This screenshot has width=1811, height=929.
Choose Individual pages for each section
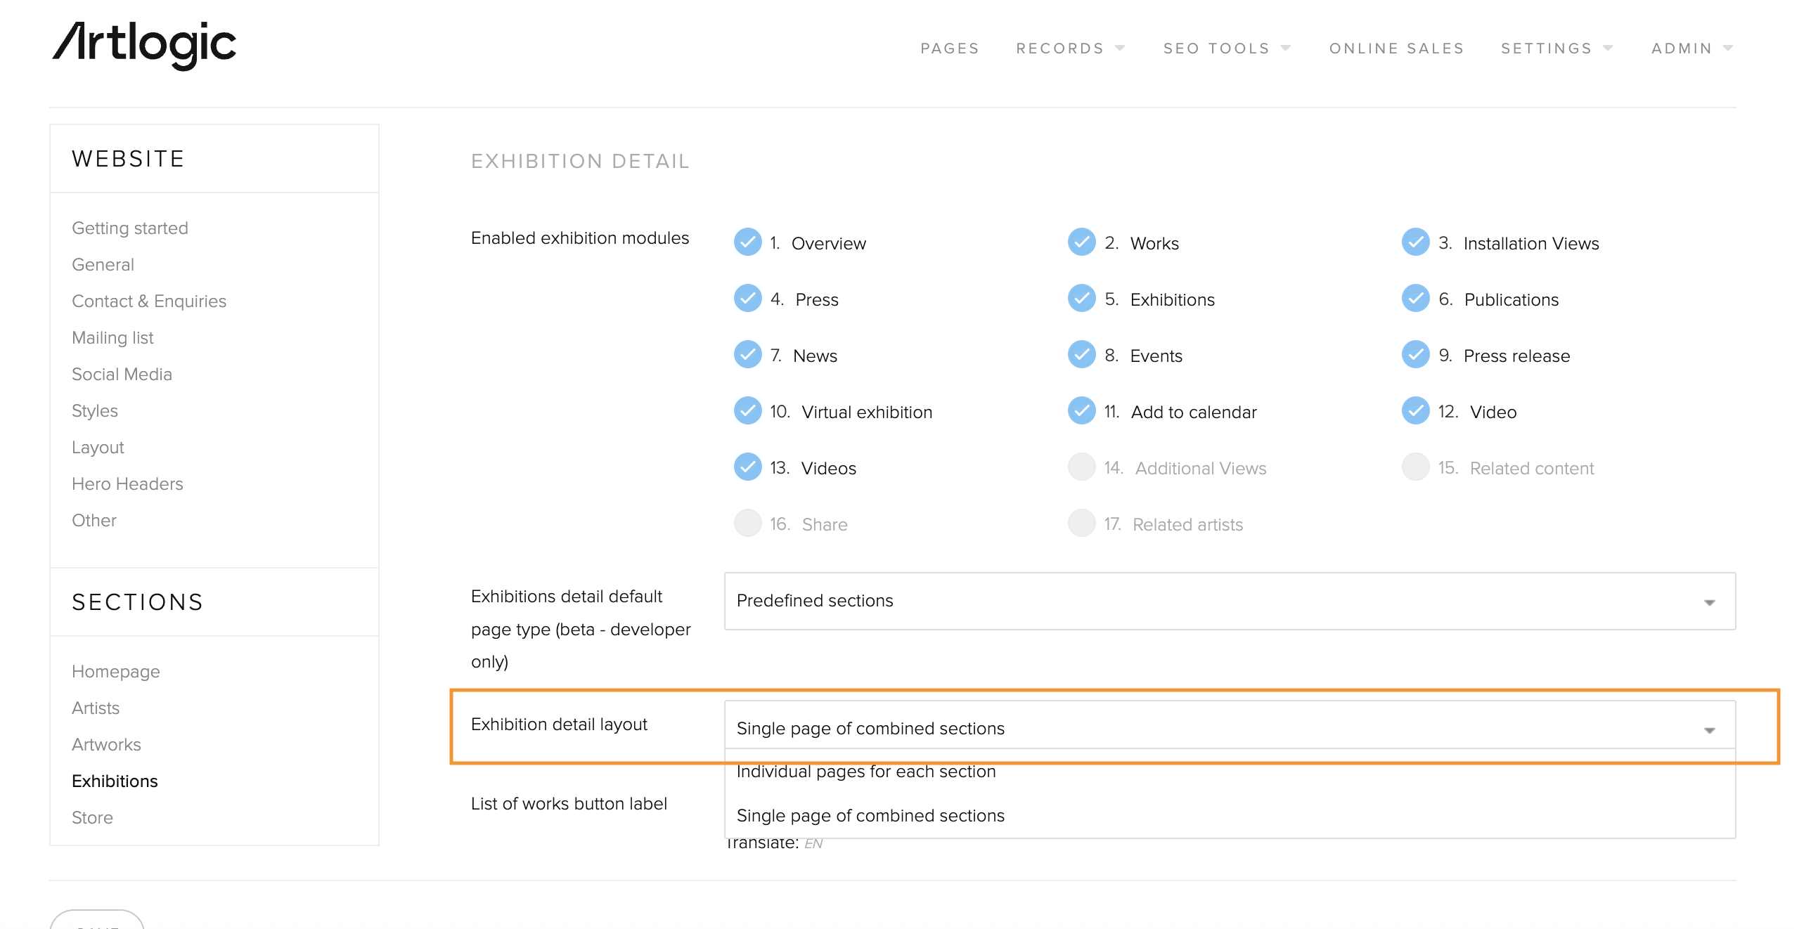[x=865, y=772]
